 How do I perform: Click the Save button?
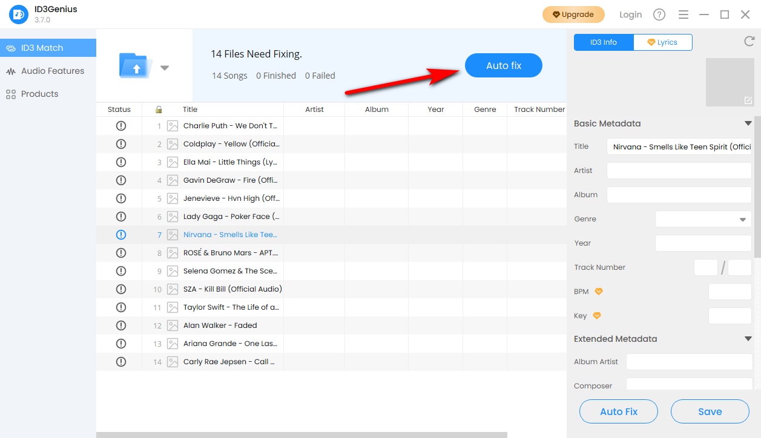(710, 411)
